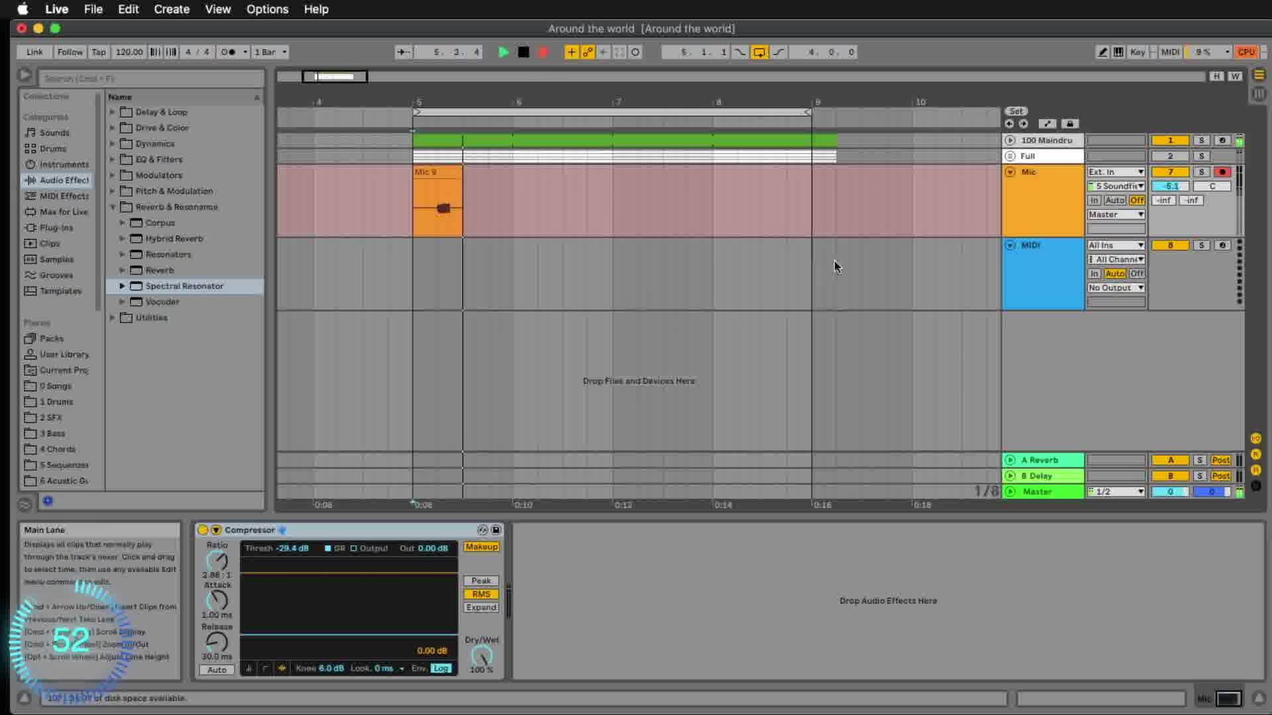Click the Compressor Dry/Wet knob
Image resolution: width=1272 pixels, height=715 pixels.
pyautogui.click(x=482, y=655)
